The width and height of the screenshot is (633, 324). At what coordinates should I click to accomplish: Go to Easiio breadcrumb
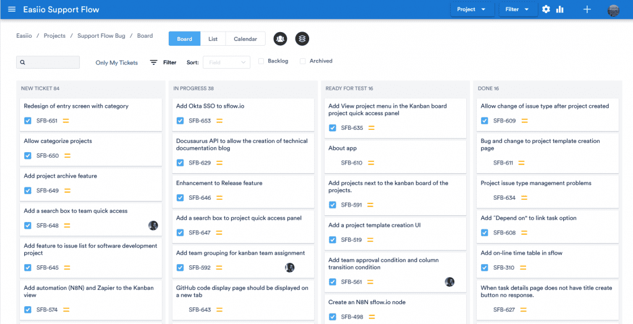(x=24, y=35)
